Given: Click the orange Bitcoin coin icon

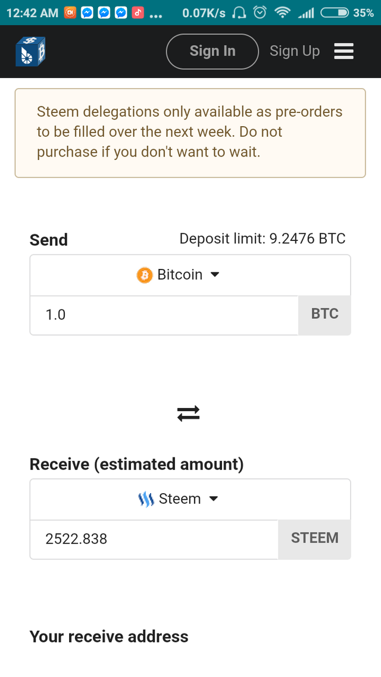Looking at the screenshot, I should click(145, 275).
